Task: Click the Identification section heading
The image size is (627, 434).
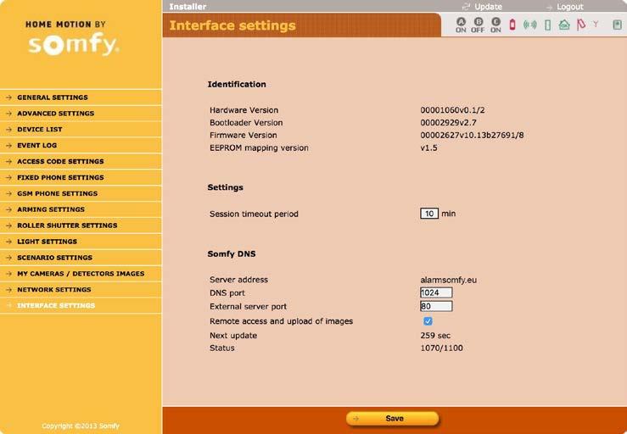Action: [x=237, y=84]
